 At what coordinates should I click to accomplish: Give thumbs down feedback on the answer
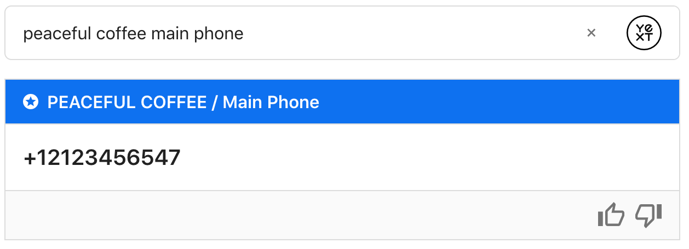tap(649, 215)
